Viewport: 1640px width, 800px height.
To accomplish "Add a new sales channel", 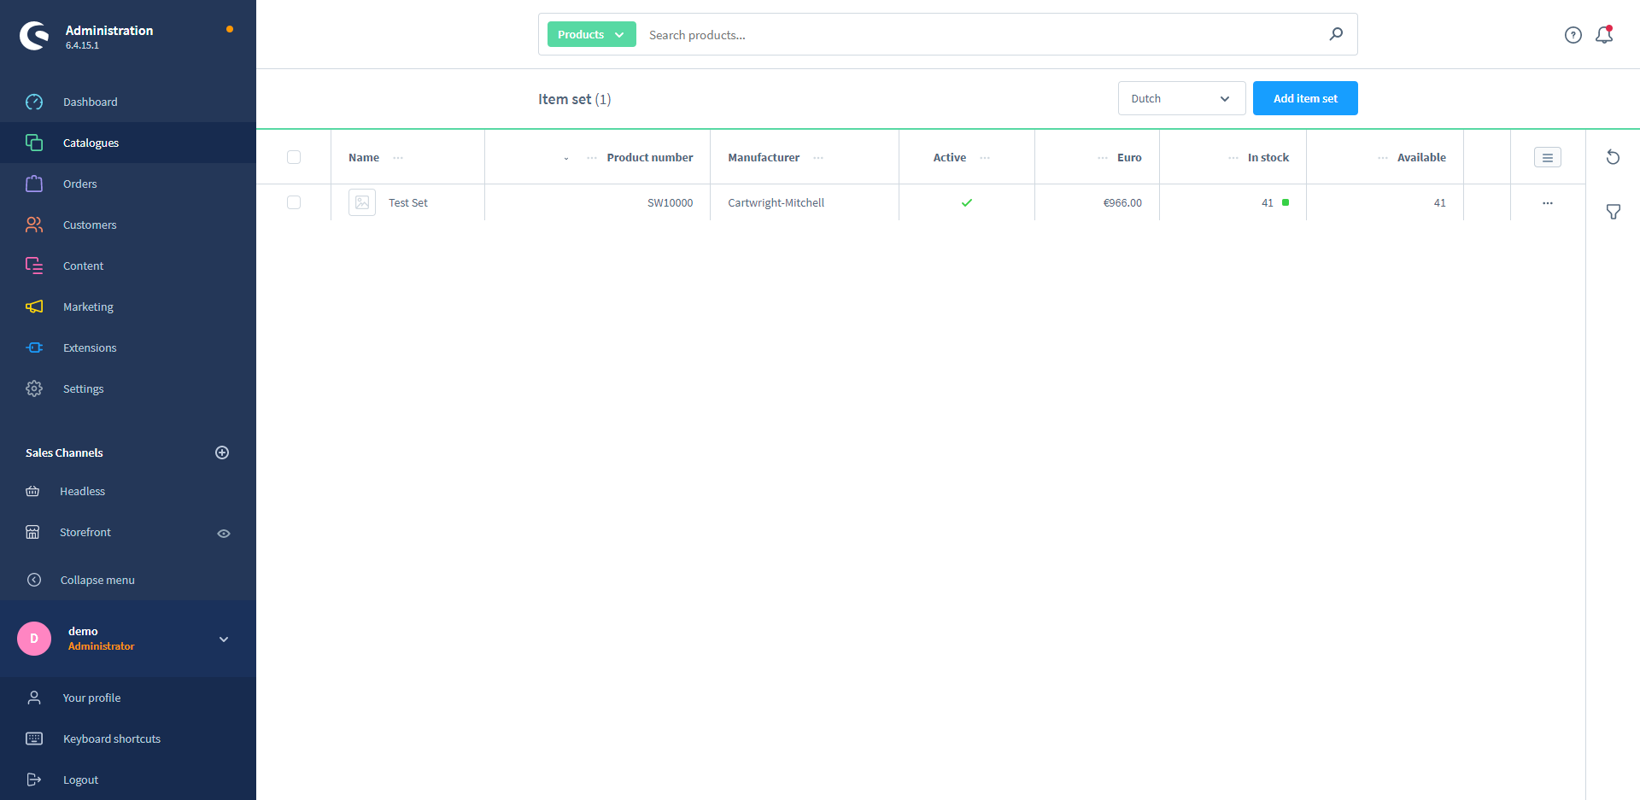I will 222,453.
